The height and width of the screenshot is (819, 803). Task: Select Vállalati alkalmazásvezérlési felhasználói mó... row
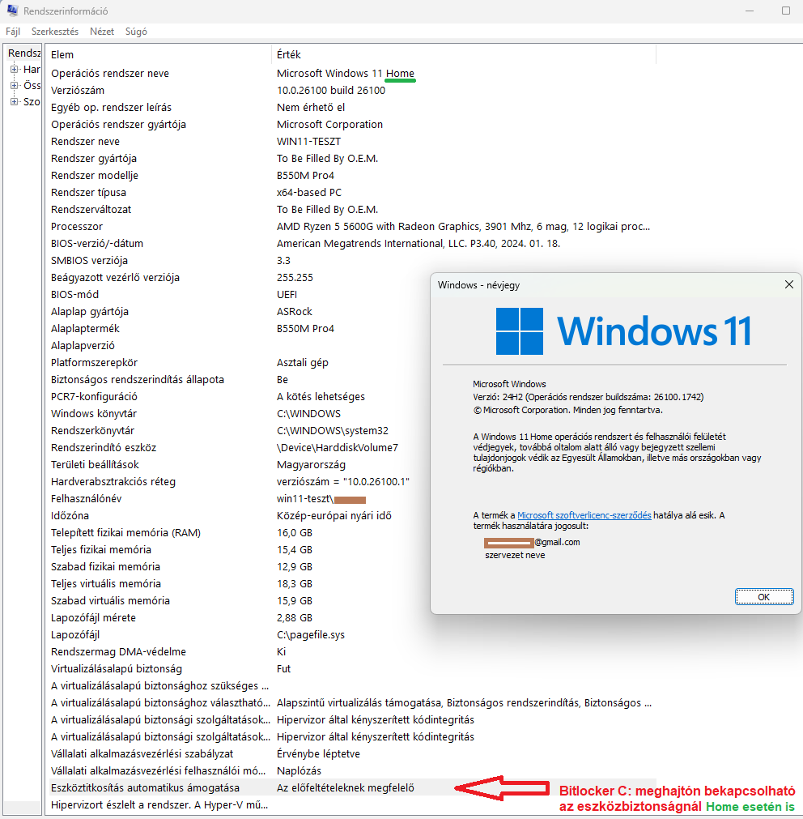coord(353,771)
